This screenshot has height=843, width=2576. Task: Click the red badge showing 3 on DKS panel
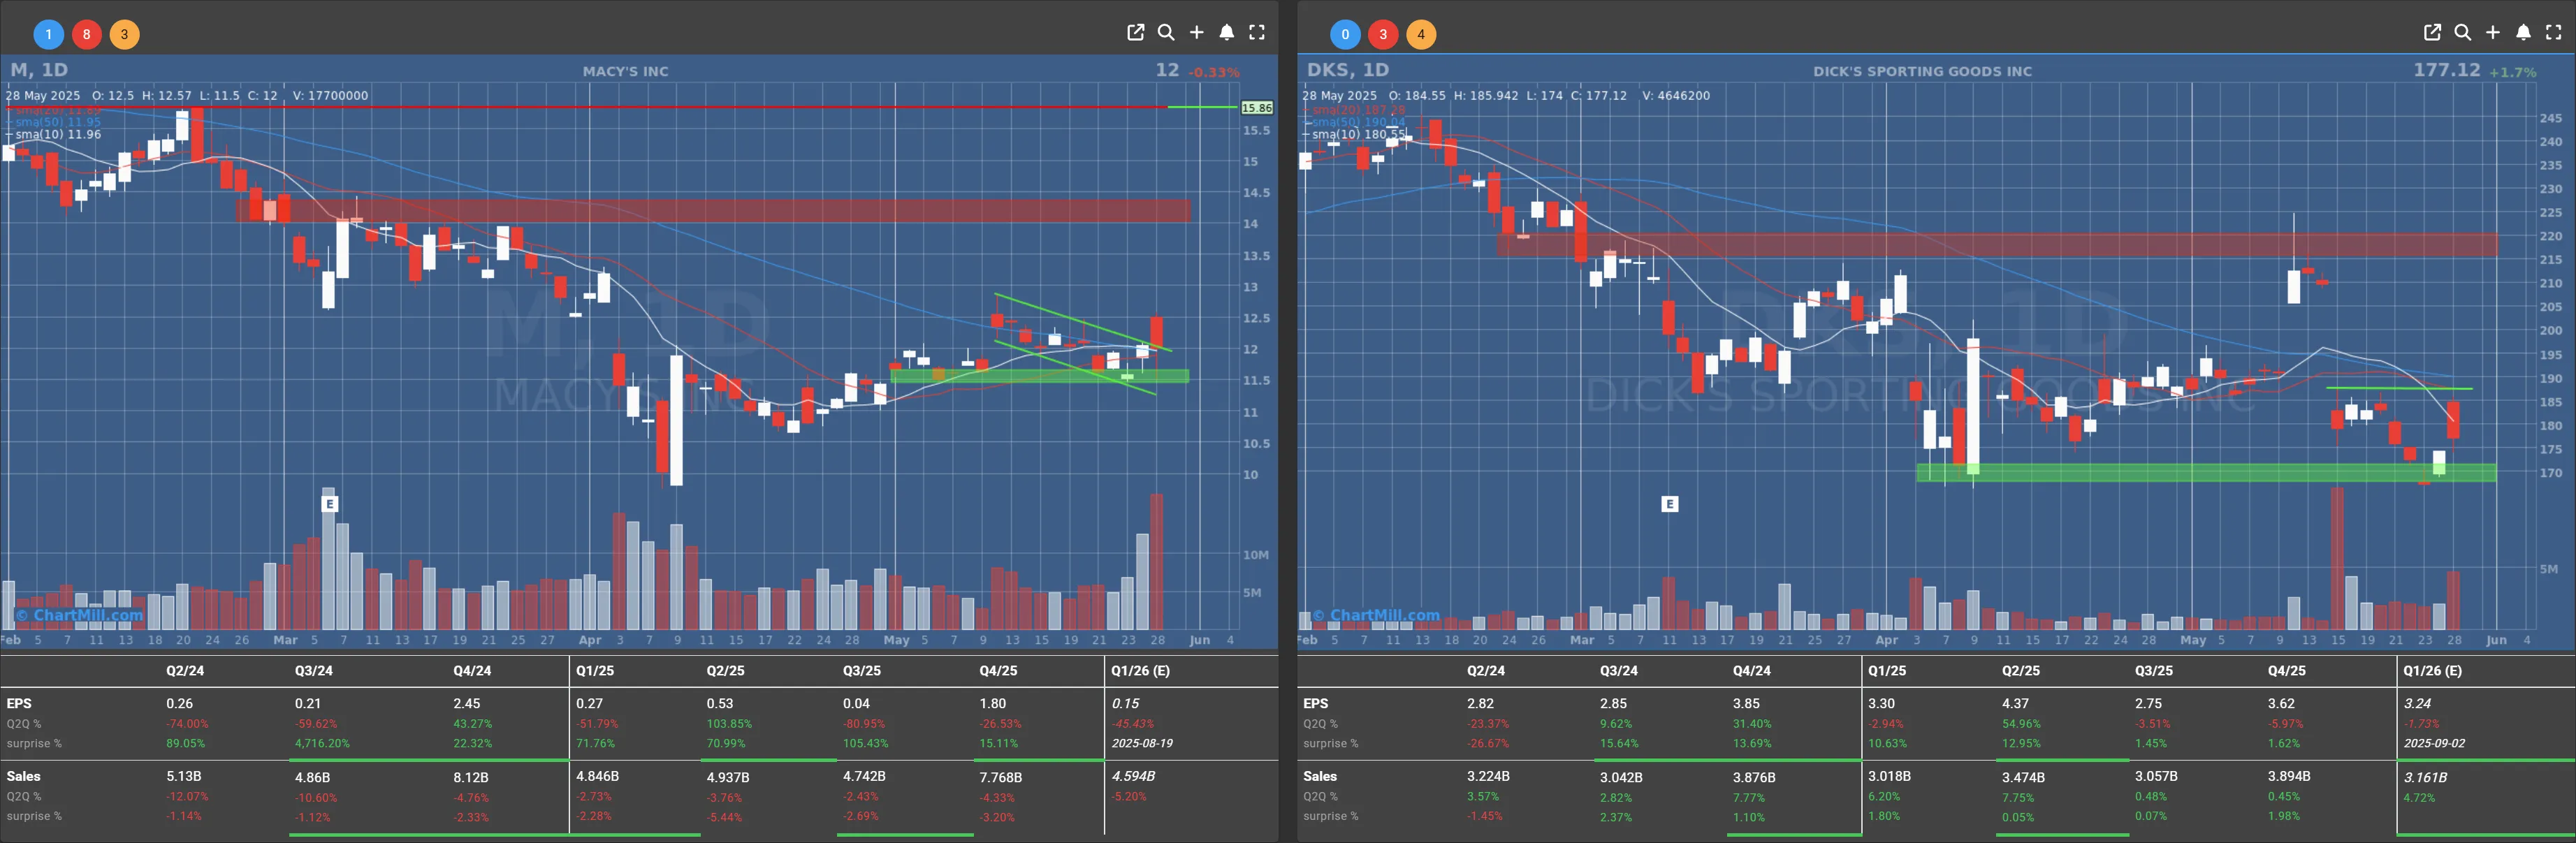point(1383,34)
